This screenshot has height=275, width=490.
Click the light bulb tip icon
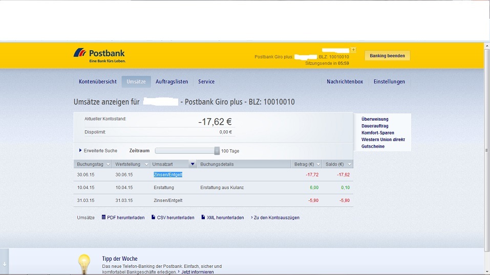84,264
